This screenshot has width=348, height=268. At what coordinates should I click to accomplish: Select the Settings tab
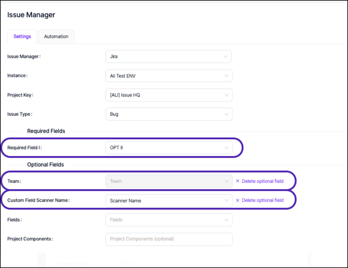[22, 37]
